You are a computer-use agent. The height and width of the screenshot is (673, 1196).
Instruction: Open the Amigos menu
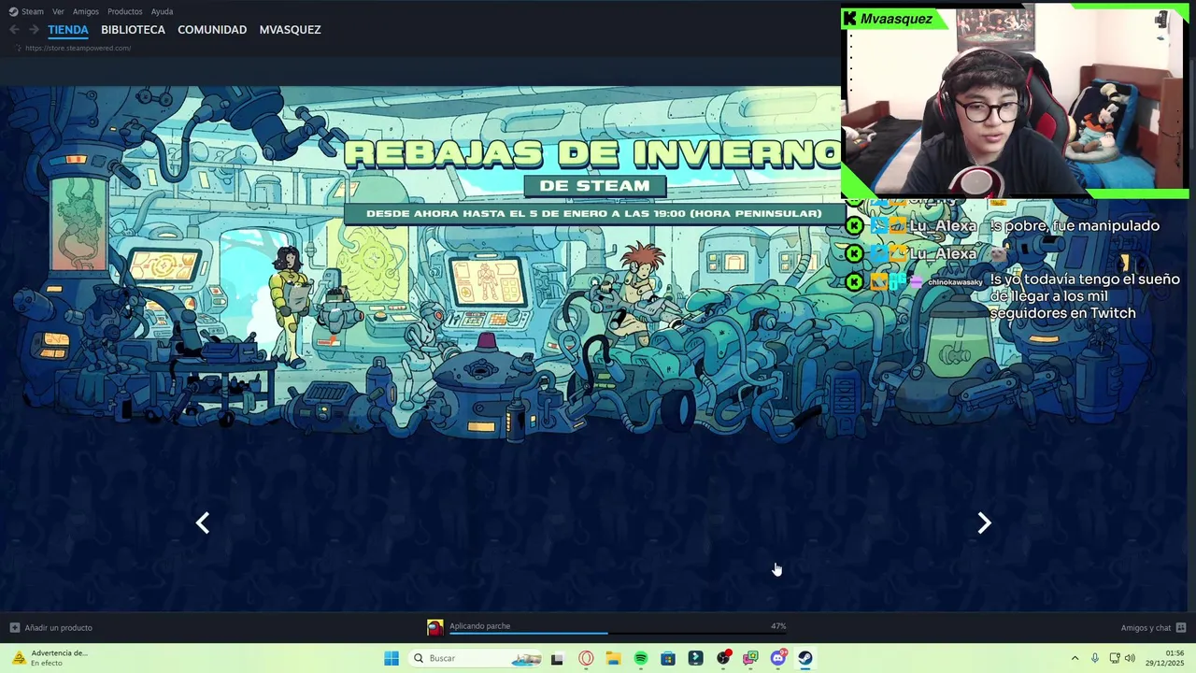(86, 11)
